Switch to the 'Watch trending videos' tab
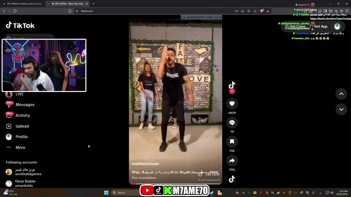 click(22, 4)
